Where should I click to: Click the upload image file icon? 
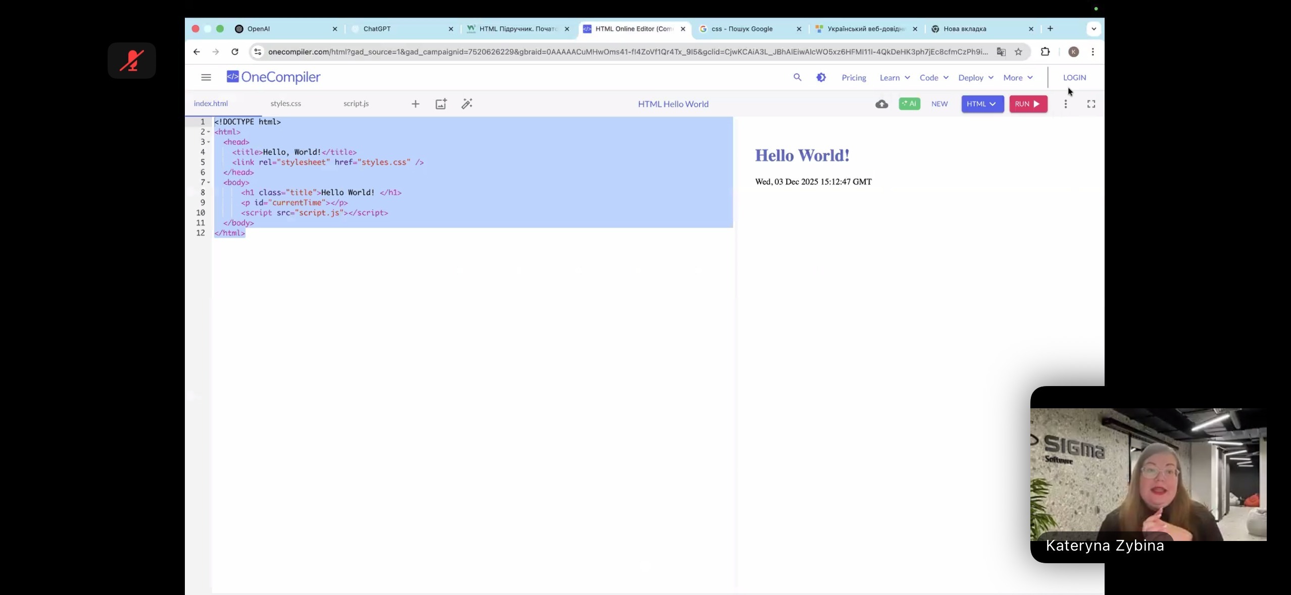click(441, 104)
